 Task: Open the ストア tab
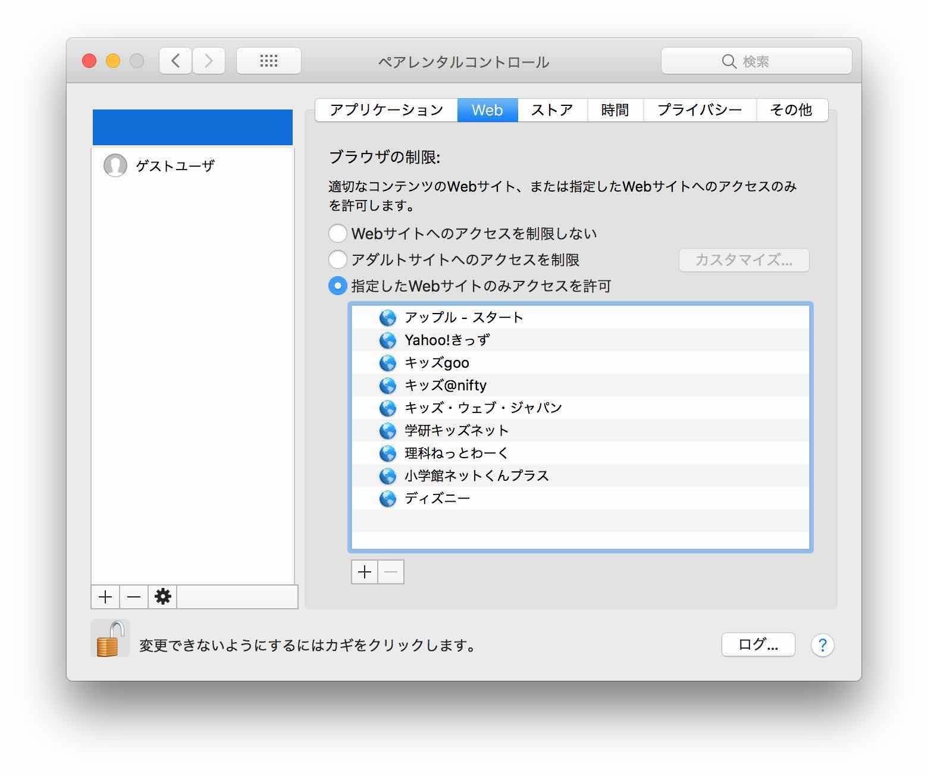552,110
